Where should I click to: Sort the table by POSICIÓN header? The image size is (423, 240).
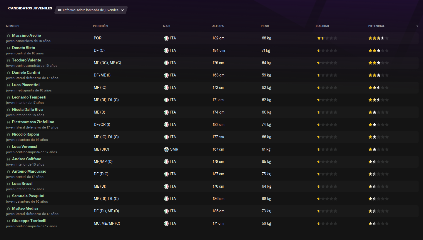(101, 26)
